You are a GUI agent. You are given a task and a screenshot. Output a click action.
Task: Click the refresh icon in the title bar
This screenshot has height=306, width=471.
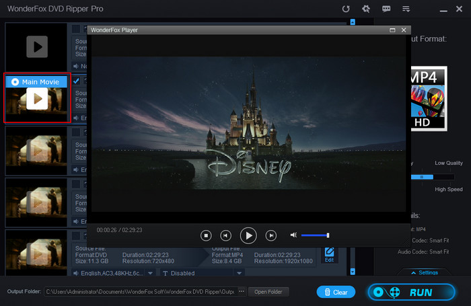coord(346,9)
